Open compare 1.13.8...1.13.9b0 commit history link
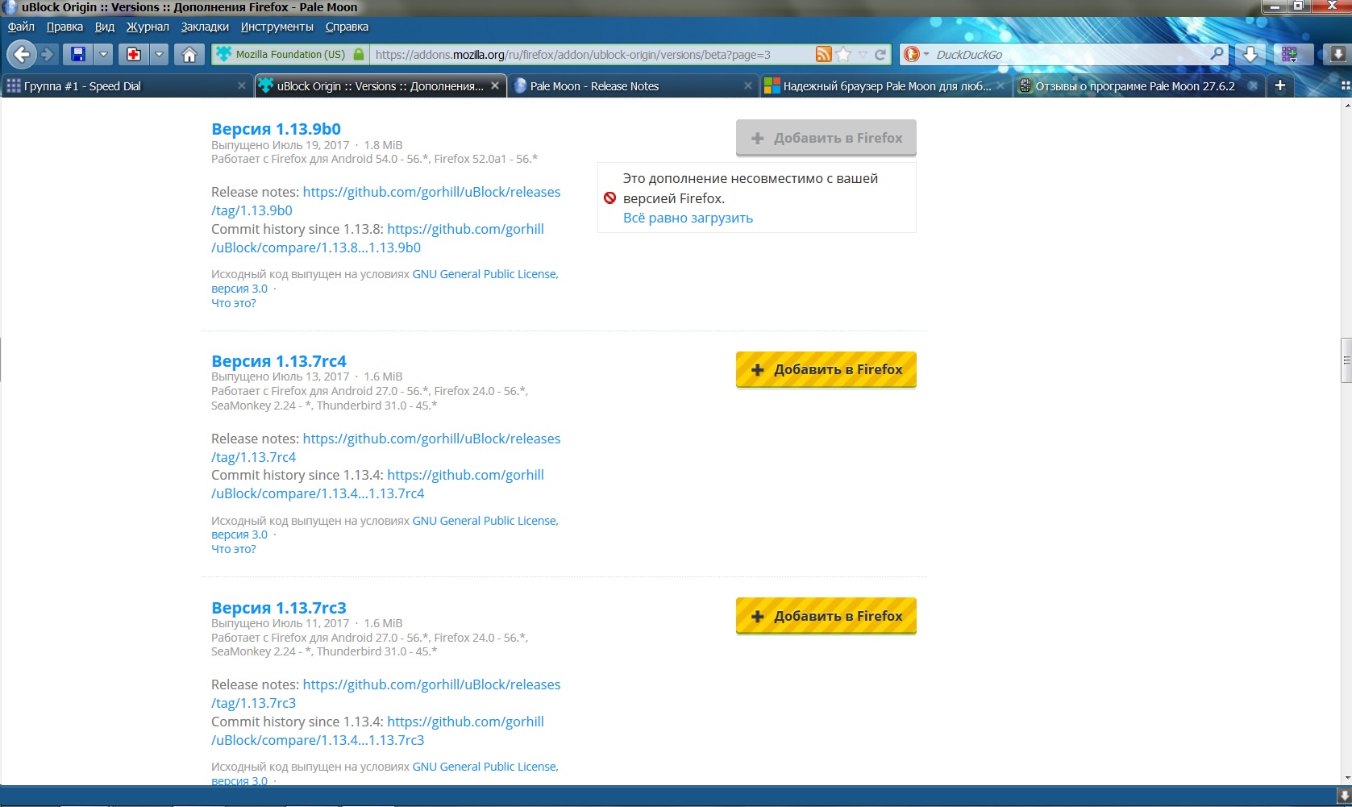1352x807 pixels. pyautogui.click(x=377, y=239)
